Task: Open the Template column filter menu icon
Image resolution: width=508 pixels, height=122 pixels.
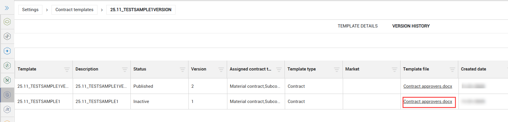Action: pyautogui.click(x=67, y=69)
